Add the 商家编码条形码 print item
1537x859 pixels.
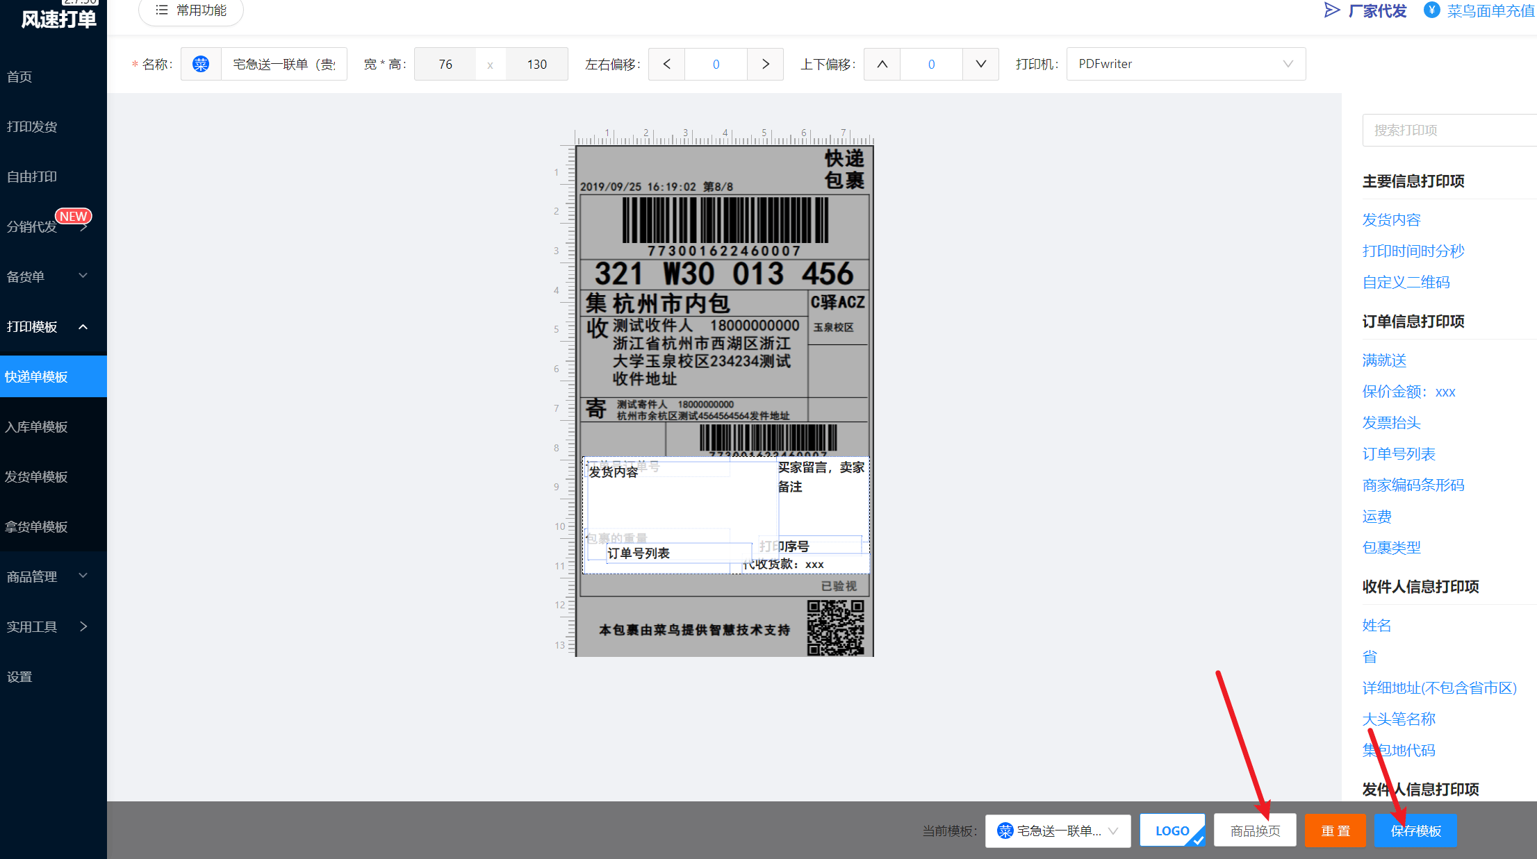click(1413, 485)
